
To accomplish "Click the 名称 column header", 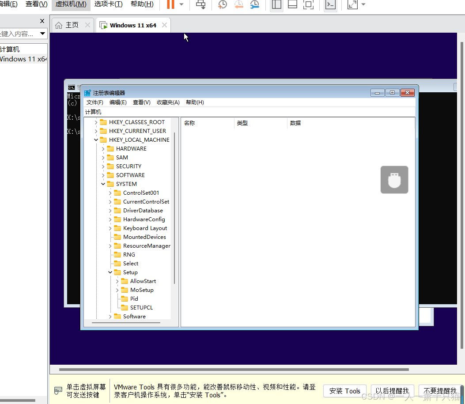I will pyautogui.click(x=208, y=123).
